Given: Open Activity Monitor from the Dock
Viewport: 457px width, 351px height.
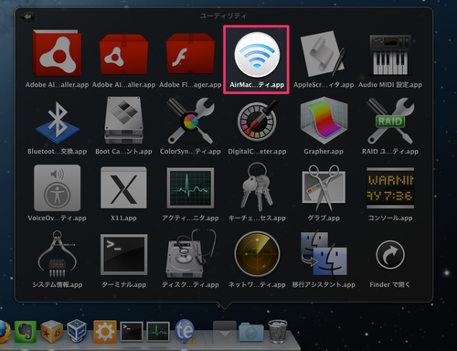Looking at the screenshot, I should [158, 332].
